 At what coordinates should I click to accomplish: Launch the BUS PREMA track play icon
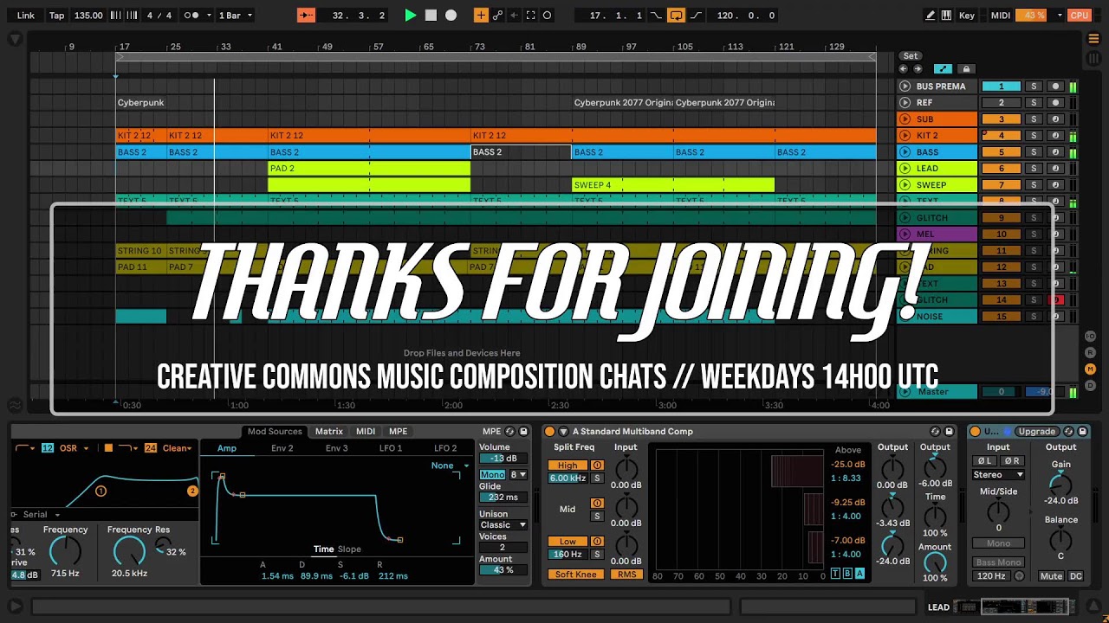[905, 87]
